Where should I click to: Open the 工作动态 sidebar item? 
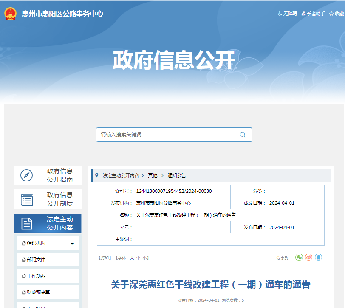click(48, 276)
